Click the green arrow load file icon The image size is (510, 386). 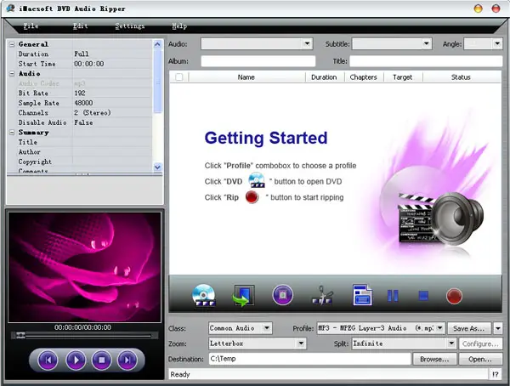243,295
